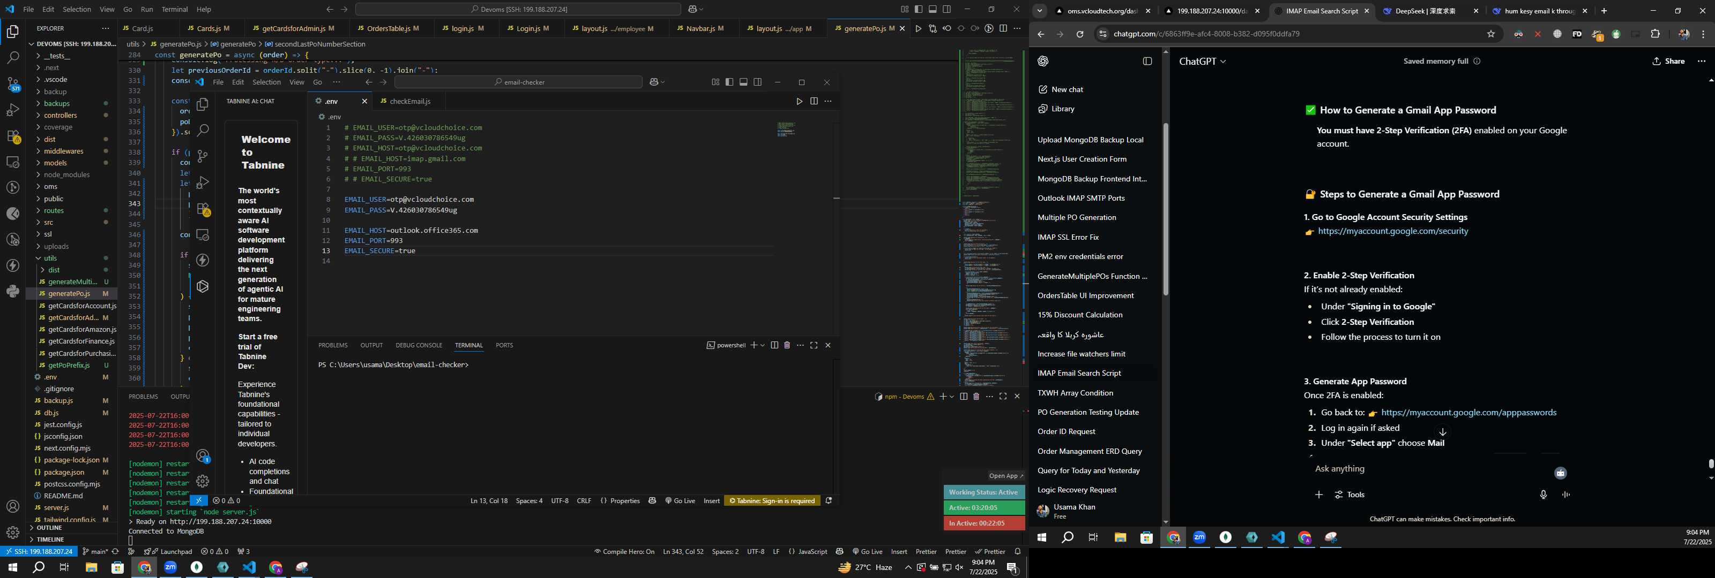The width and height of the screenshot is (1715, 578).
Task: Open Terminal menu in outer VS Code
Action: click(x=174, y=9)
